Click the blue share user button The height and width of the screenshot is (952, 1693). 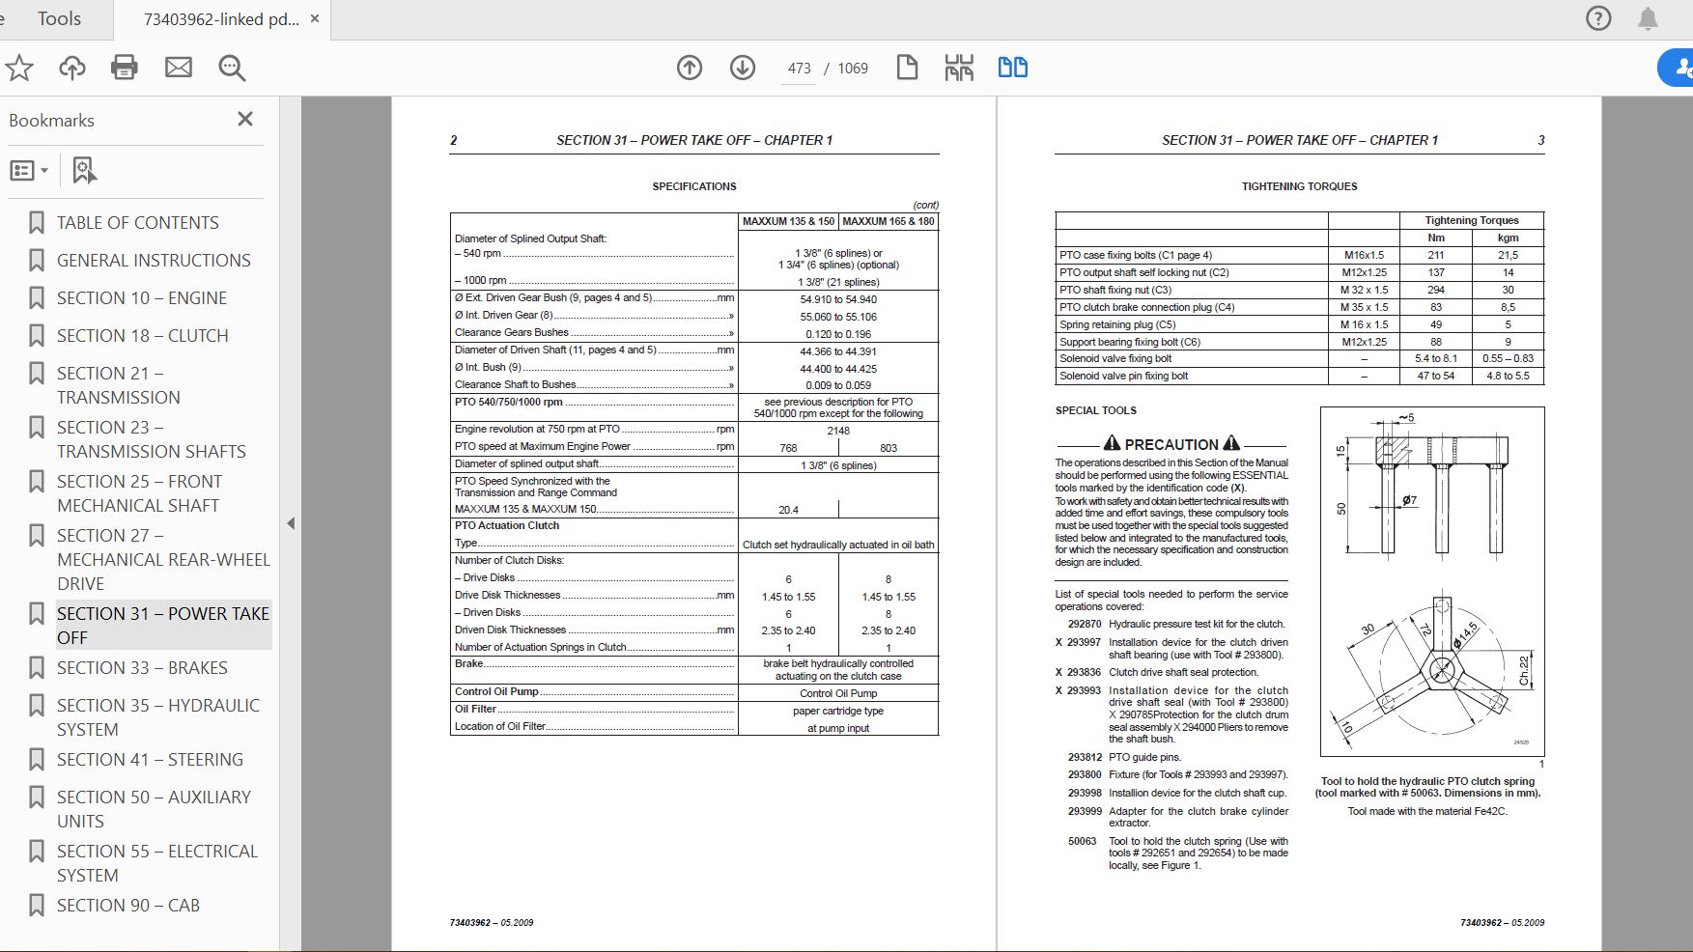1679,68
